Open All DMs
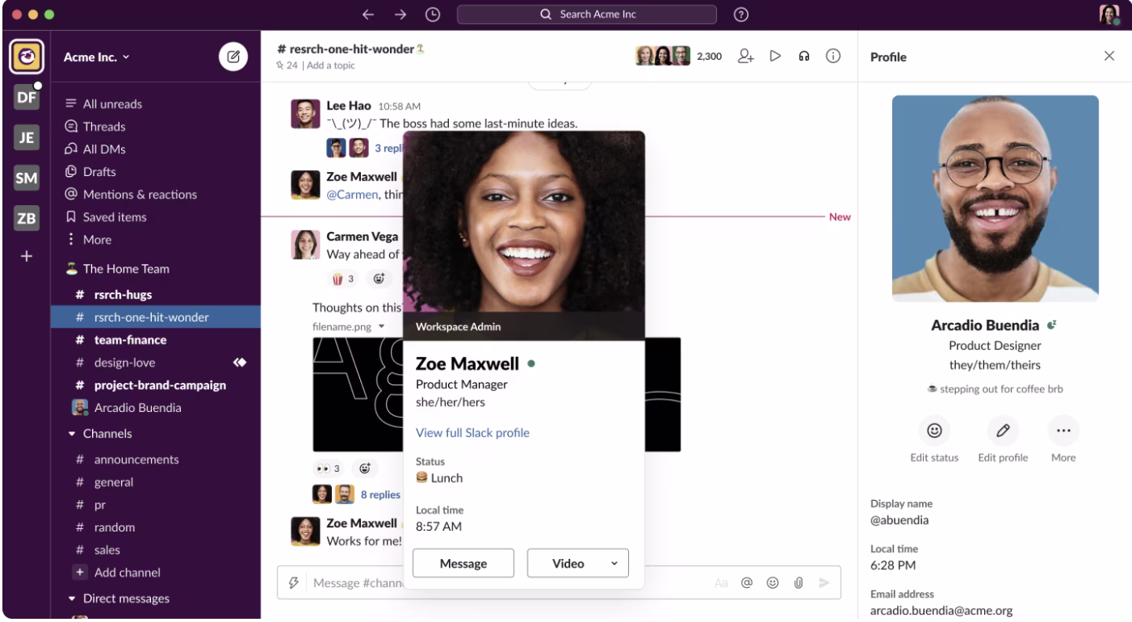The height and width of the screenshot is (622, 1132). tap(95, 149)
